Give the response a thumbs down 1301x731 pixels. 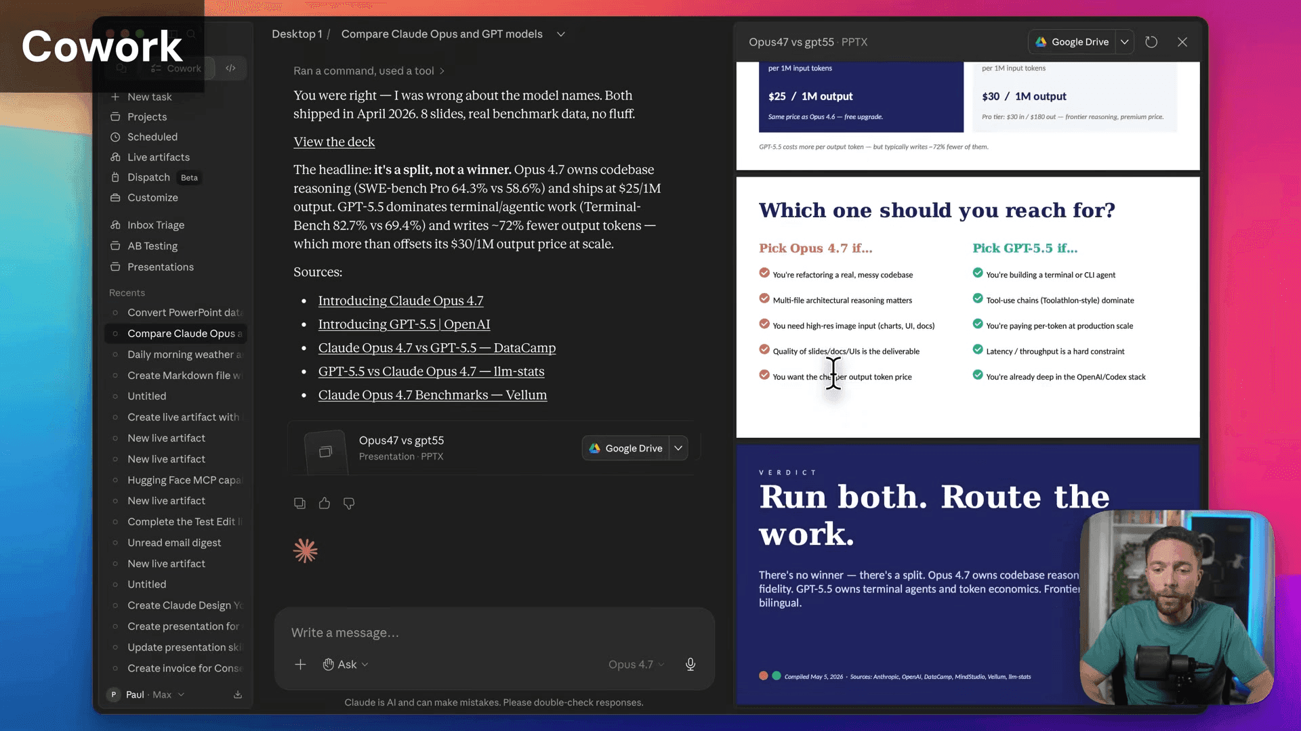coord(349,504)
